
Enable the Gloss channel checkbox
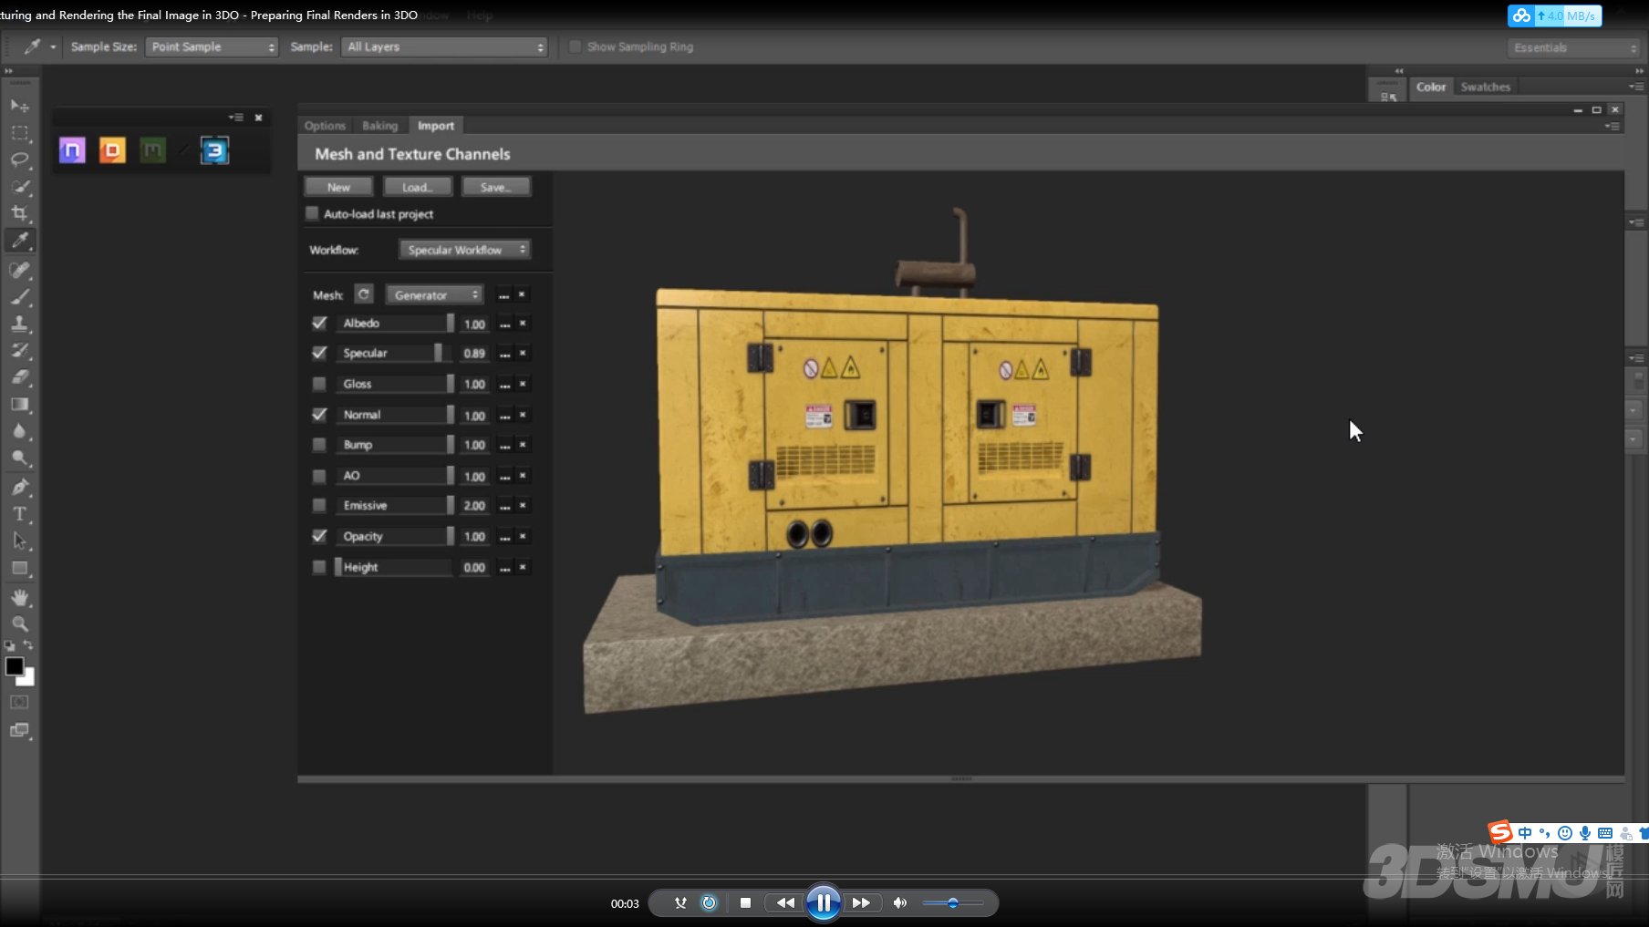coord(319,384)
